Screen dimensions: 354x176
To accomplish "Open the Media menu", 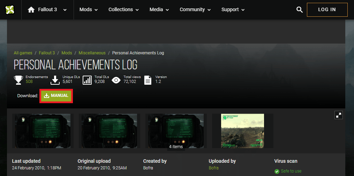I will point(159,10).
